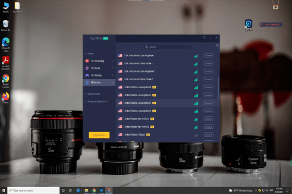Open iTop VPN shield icon in taskbar
Screen dimensions: 292x194
click(x=101, y=190)
